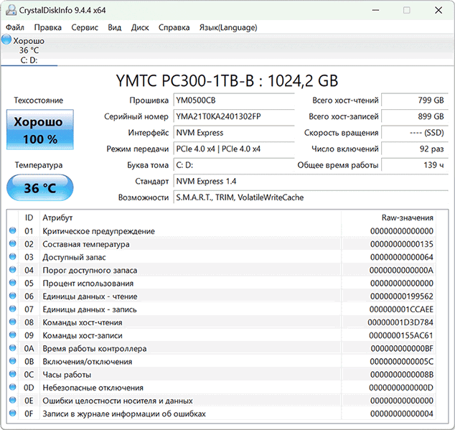Click status dot for 08 Команды хост-чтения

12,322
